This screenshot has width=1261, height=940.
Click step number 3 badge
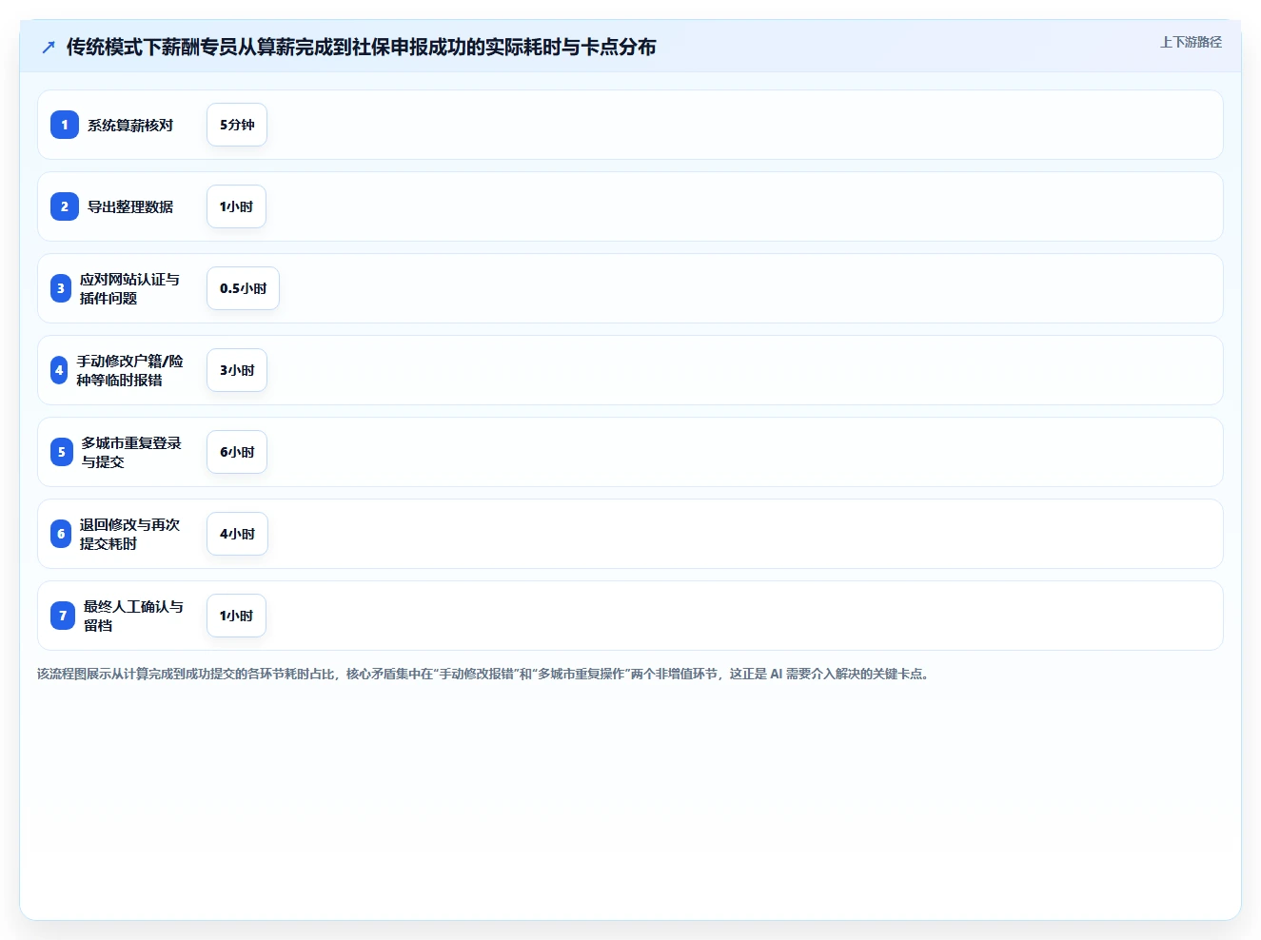pyautogui.click(x=61, y=288)
